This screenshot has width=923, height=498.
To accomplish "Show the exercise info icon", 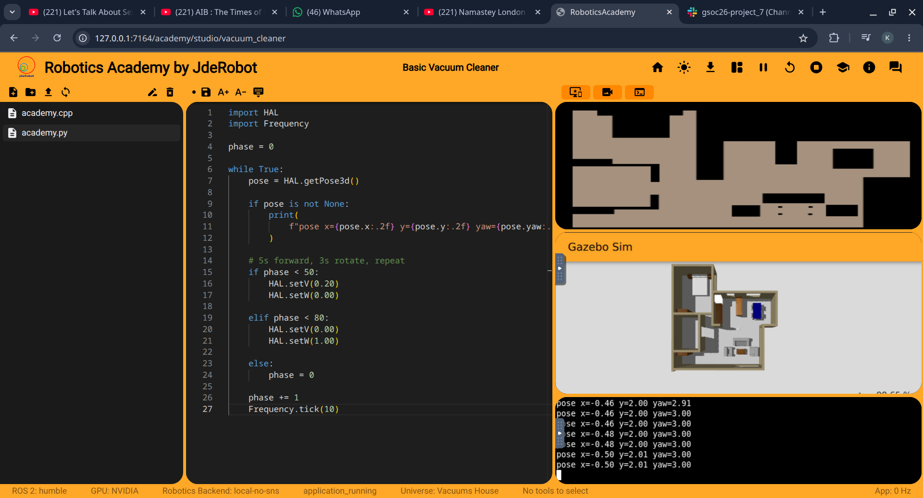I will [869, 67].
